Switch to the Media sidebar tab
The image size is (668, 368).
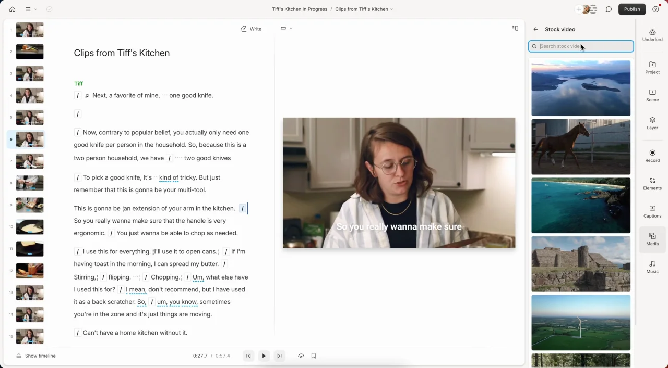pyautogui.click(x=652, y=239)
